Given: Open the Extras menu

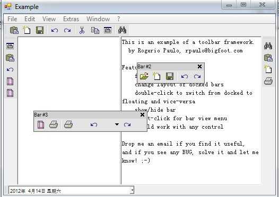Looking at the screenshot, I should [71, 19].
